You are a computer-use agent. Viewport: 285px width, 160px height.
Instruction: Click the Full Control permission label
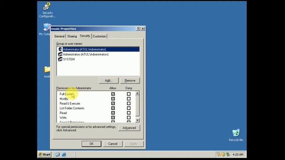coord(66,94)
